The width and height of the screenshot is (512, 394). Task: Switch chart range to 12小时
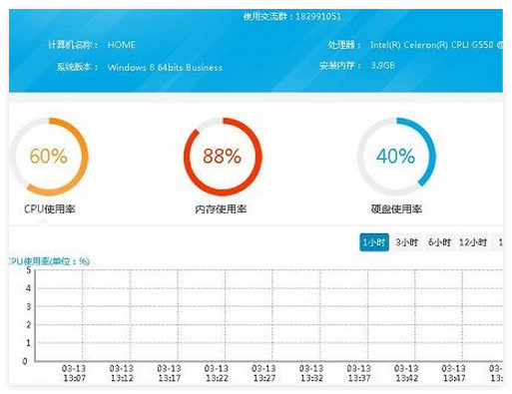pos(473,242)
